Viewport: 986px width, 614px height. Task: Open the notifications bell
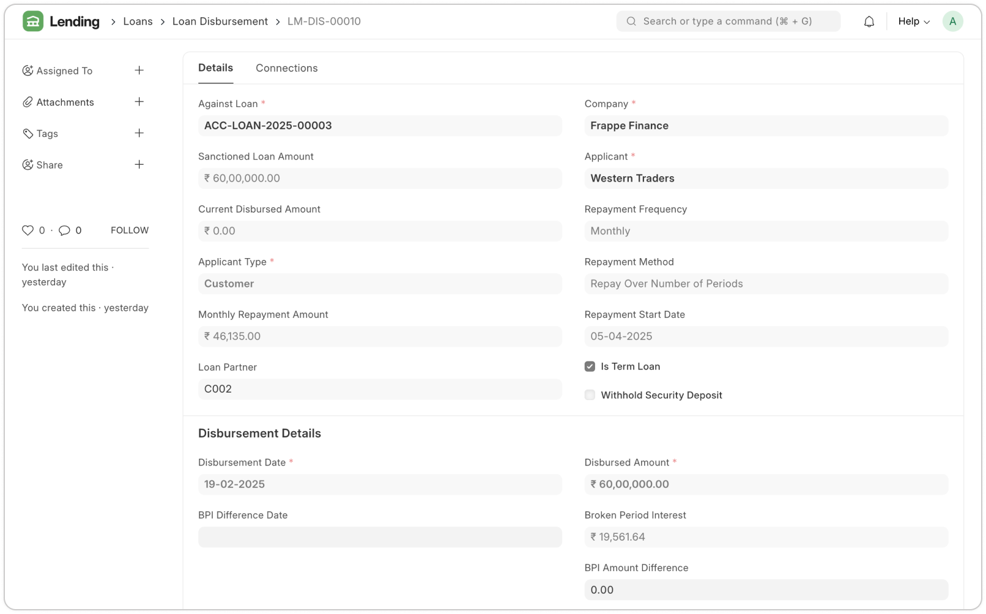pyautogui.click(x=869, y=21)
